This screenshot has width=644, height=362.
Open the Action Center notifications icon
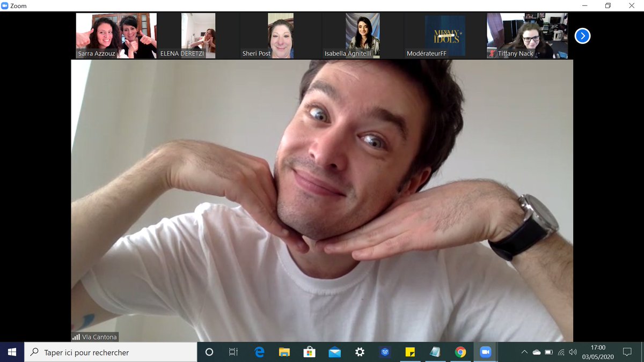coord(627,352)
